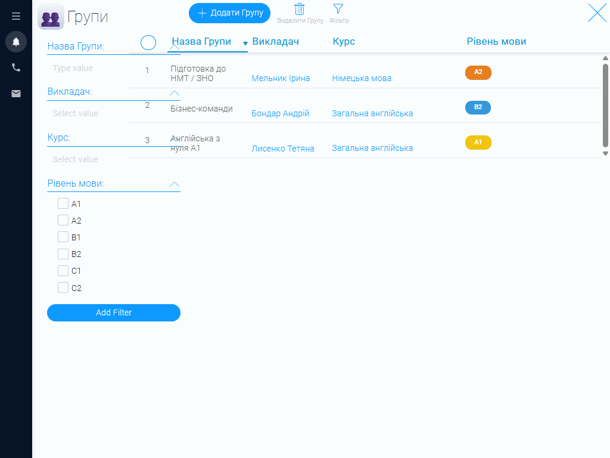Collapse the Викладач filter section
Image resolution: width=610 pixels, height=458 pixels.
(x=175, y=93)
